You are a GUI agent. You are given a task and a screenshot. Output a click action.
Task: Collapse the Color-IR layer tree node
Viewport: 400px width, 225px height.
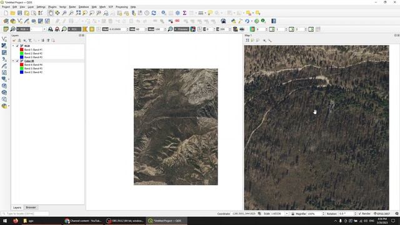[13, 61]
